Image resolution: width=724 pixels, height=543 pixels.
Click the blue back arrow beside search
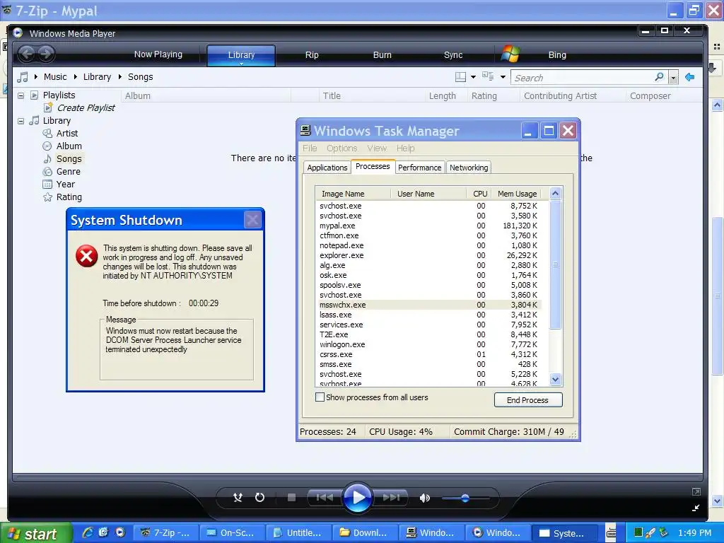(x=690, y=77)
